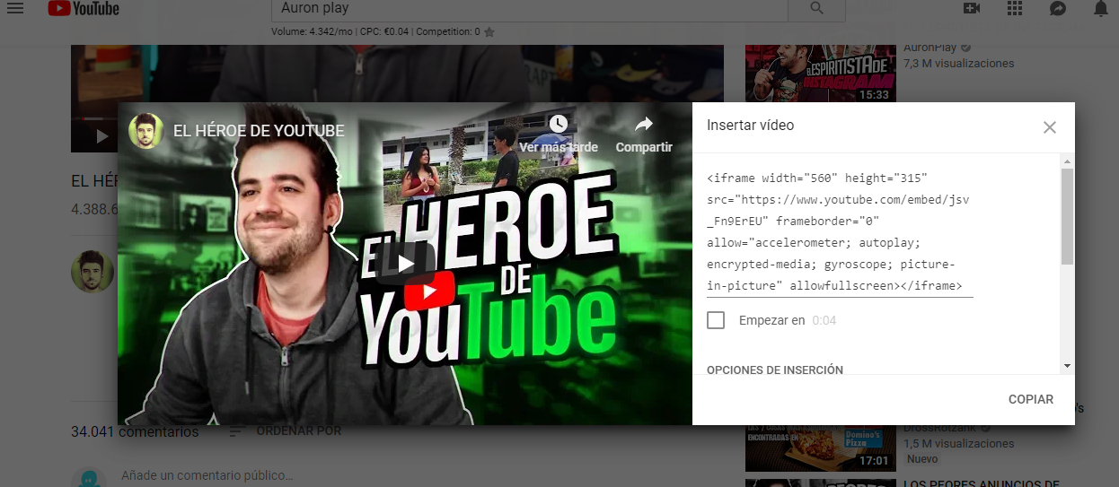Image resolution: width=1119 pixels, height=487 pixels.
Task: Open the YouTube apps grid icon
Action: (x=1015, y=8)
